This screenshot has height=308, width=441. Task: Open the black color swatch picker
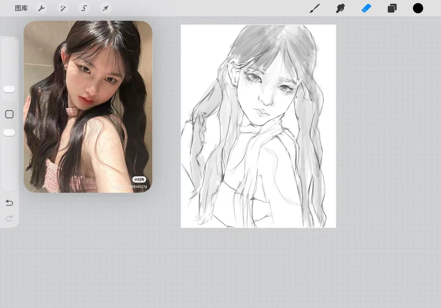coord(418,8)
